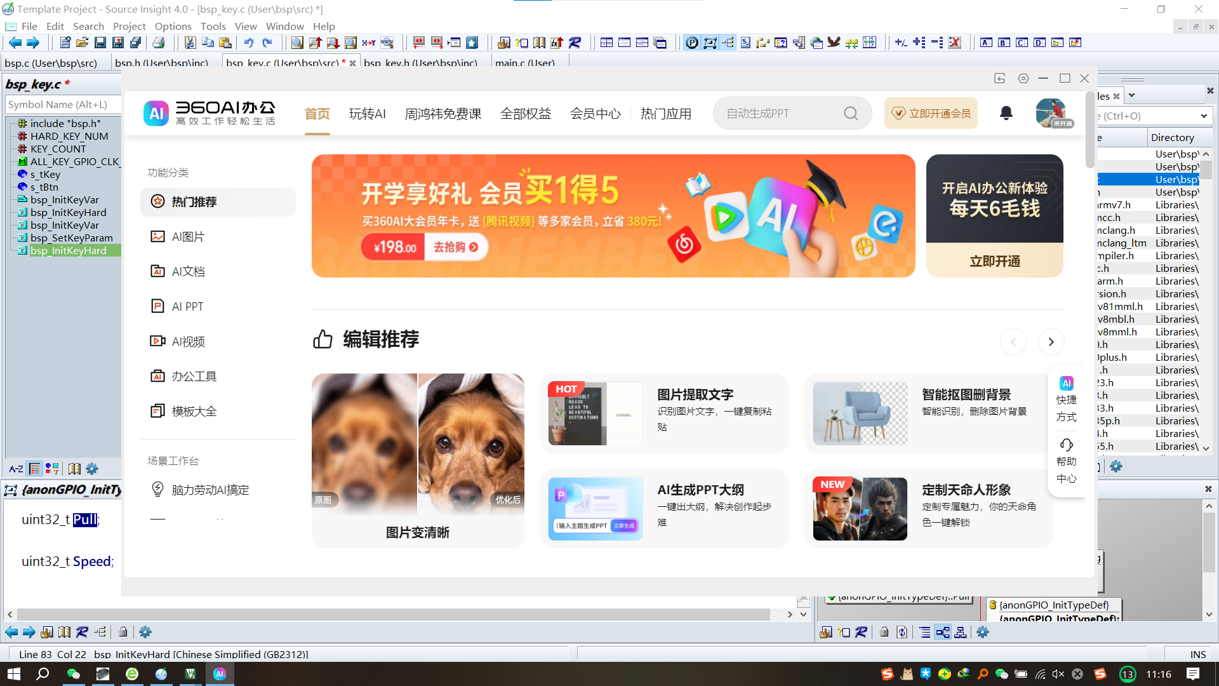Toggle the Symbol Window toolbar button
Screen dimensions: 1219x686
pyautogui.click(x=710, y=43)
